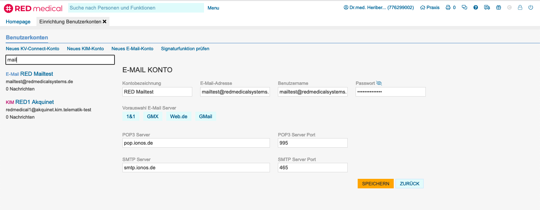
Task: Close the Einrichtung Benutzerkonten tab
Action: 105,22
